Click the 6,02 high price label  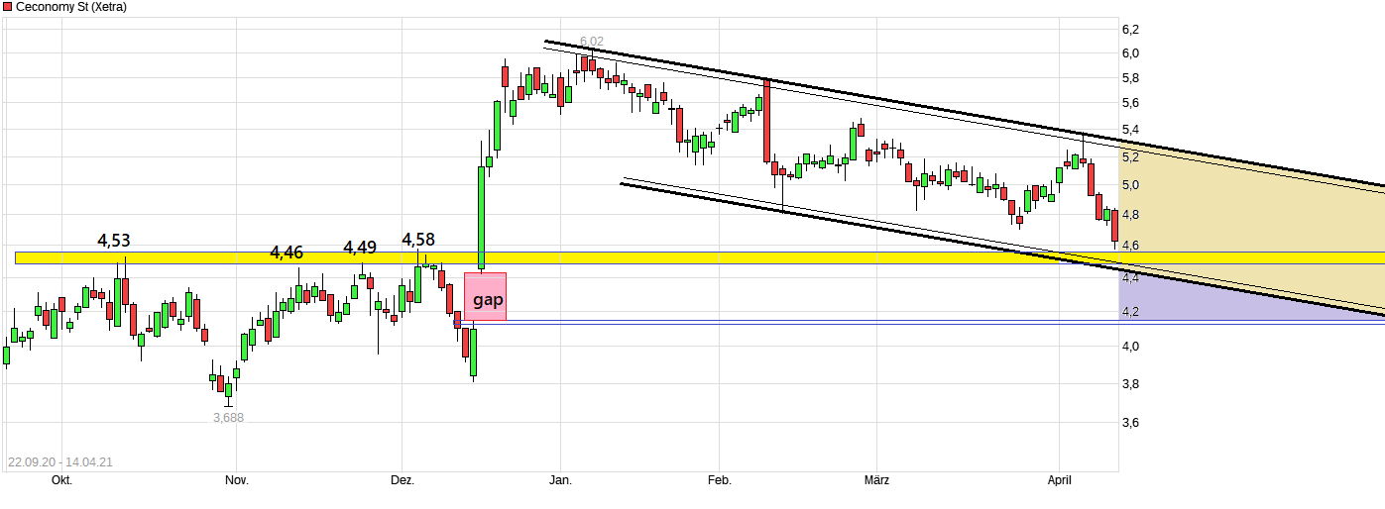point(592,42)
